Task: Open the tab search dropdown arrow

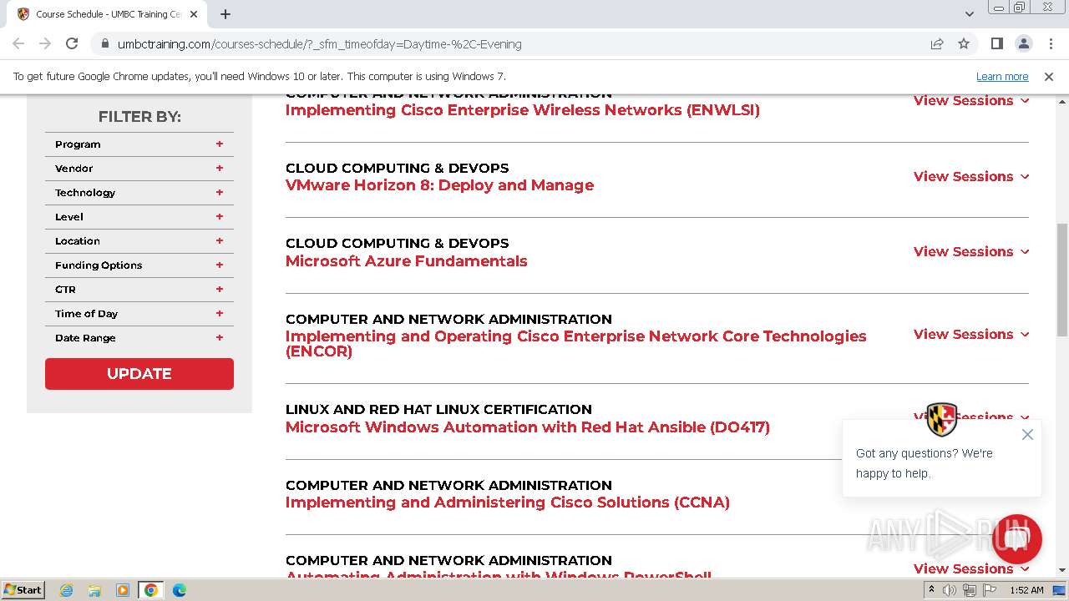Action: 970,14
